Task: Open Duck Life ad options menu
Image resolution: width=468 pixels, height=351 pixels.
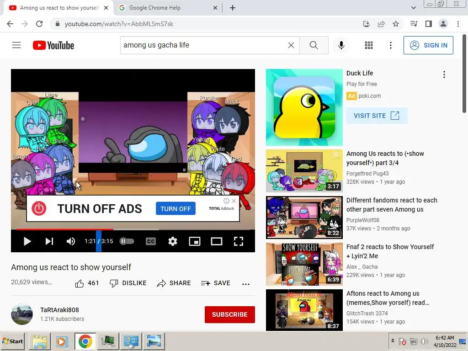Action: pyautogui.click(x=444, y=74)
